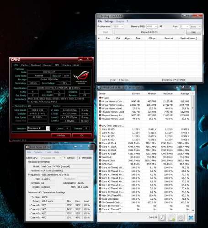This screenshot has height=228, width=208.
Task: Click the Stop button in LinX
Action: click(193, 32)
